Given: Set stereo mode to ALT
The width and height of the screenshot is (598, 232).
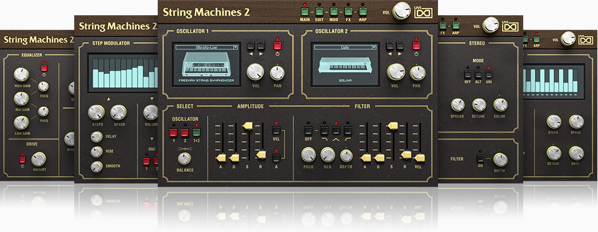Looking at the screenshot, I should point(478,74).
